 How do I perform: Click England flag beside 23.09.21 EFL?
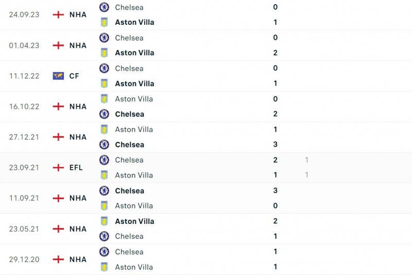coord(58,168)
